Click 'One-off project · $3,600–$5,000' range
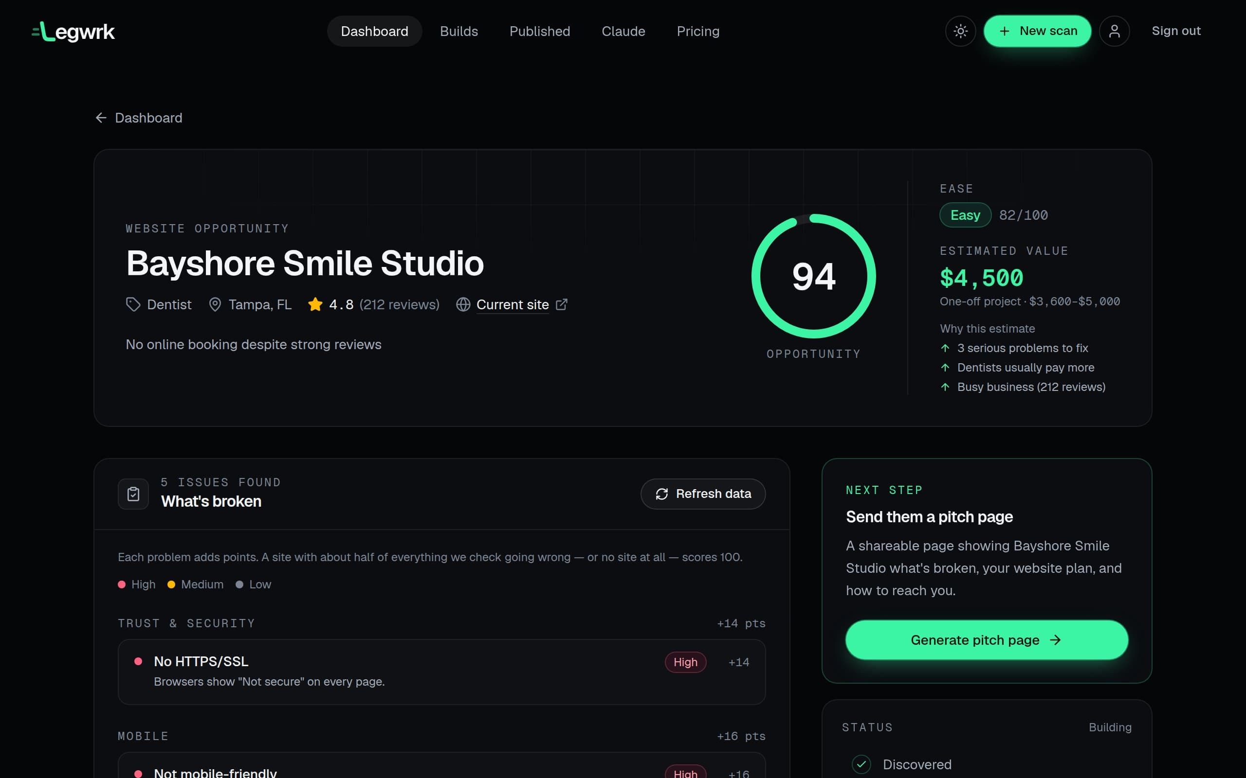Viewport: 1246px width, 778px height. tap(1030, 301)
